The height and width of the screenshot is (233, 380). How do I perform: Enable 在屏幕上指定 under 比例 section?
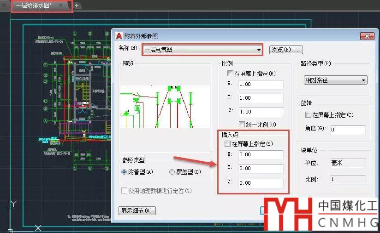point(230,74)
